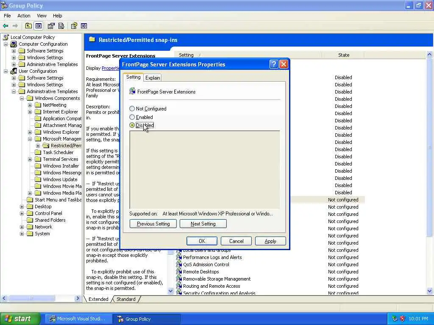This screenshot has width=434, height=325.
Task: Select the User Configuration icon
Action: point(14,71)
